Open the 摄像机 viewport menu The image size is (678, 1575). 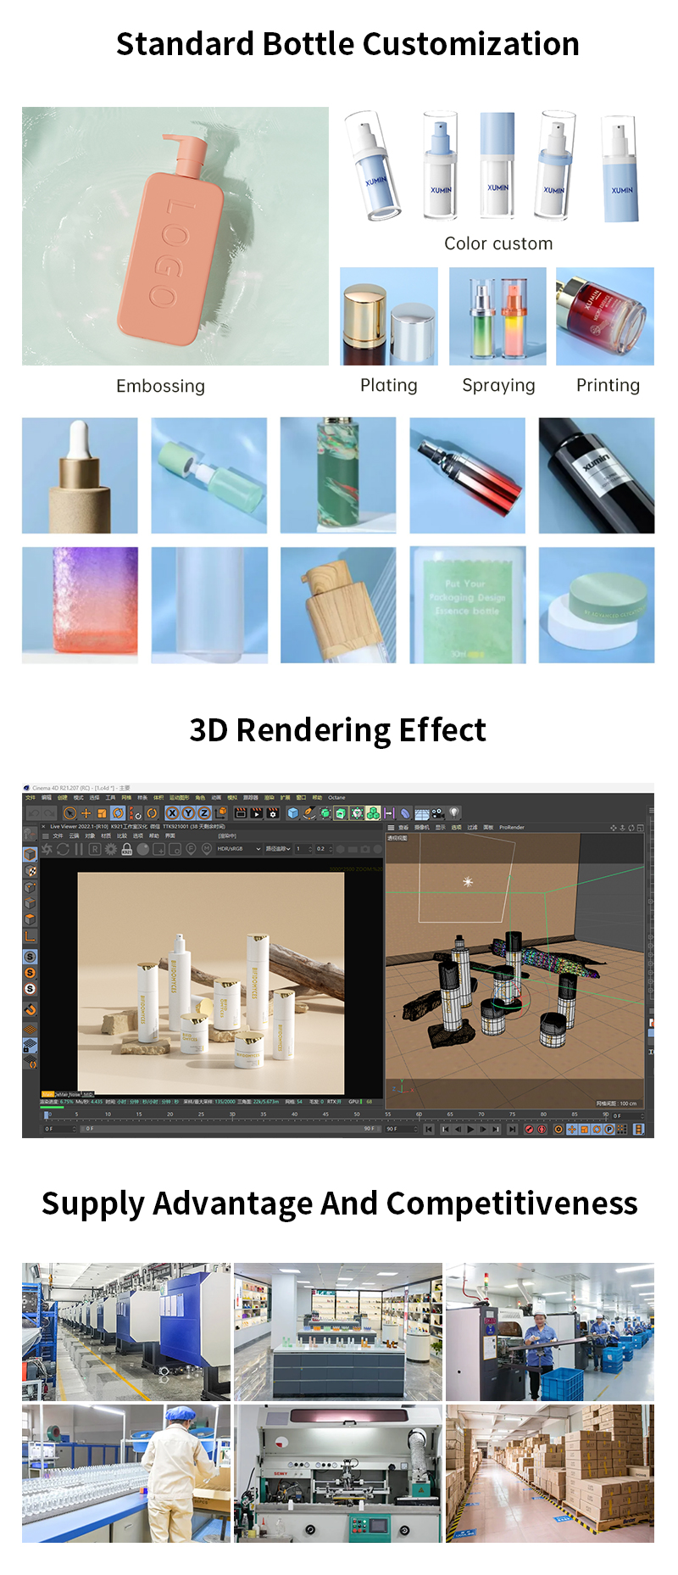(x=422, y=827)
